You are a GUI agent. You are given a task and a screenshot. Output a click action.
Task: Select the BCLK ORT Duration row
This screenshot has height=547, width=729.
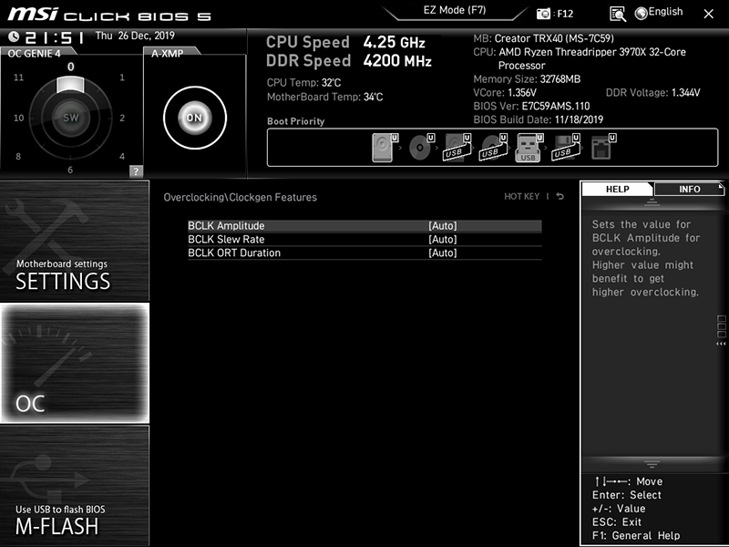tap(364, 253)
